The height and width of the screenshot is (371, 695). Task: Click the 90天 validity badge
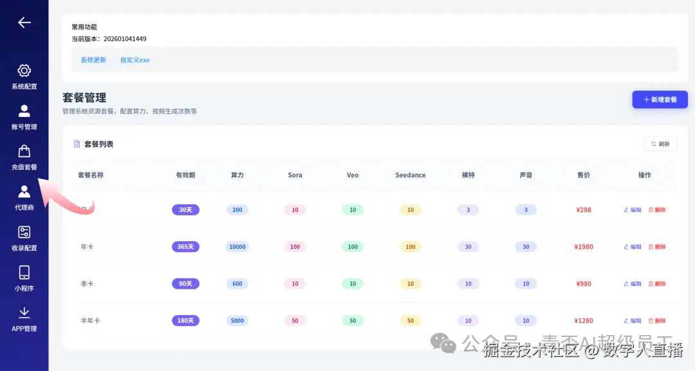[185, 284]
